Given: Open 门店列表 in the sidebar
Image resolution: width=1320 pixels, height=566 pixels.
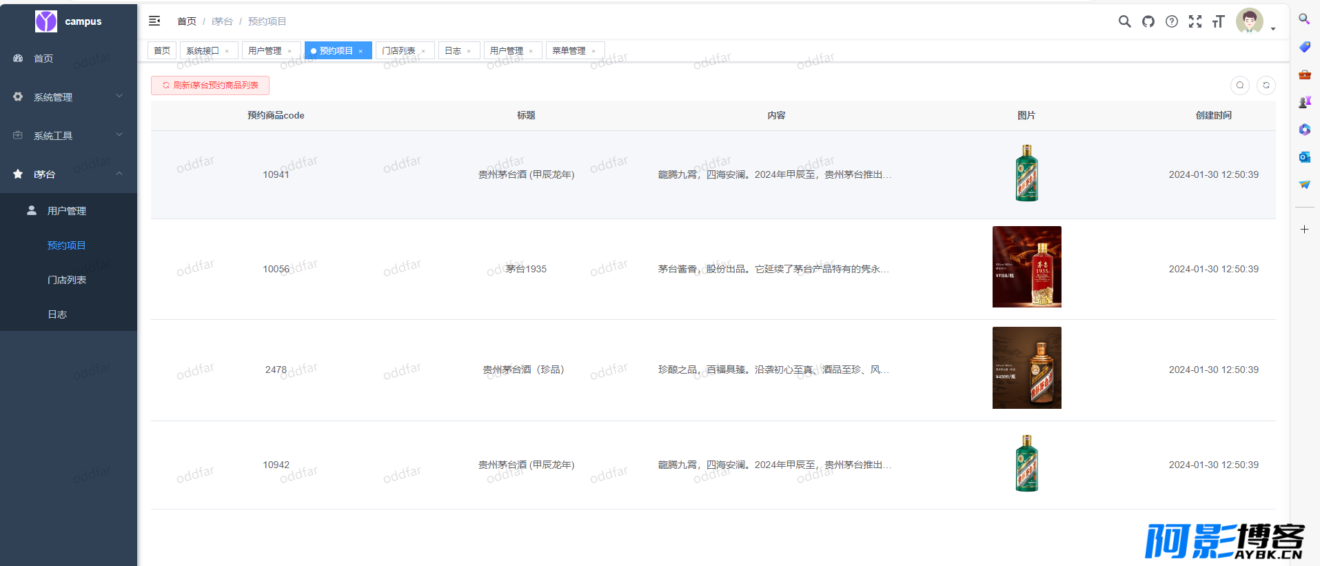Looking at the screenshot, I should point(68,280).
